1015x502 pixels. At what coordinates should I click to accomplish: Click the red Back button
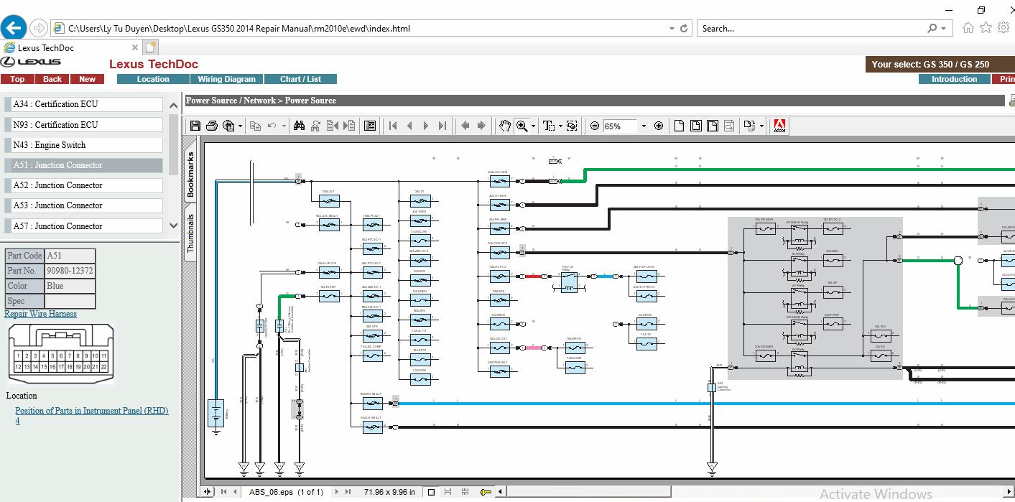(52, 79)
